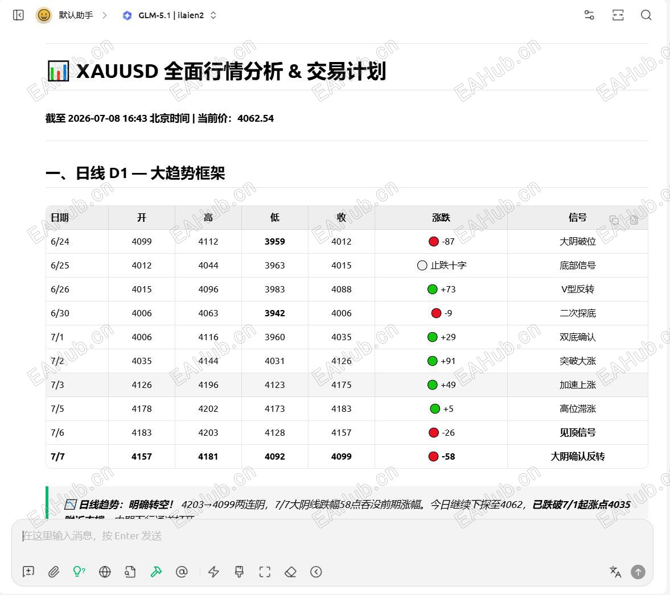Toggle narrow mode icon in header
The width and height of the screenshot is (670, 595).
pos(618,15)
